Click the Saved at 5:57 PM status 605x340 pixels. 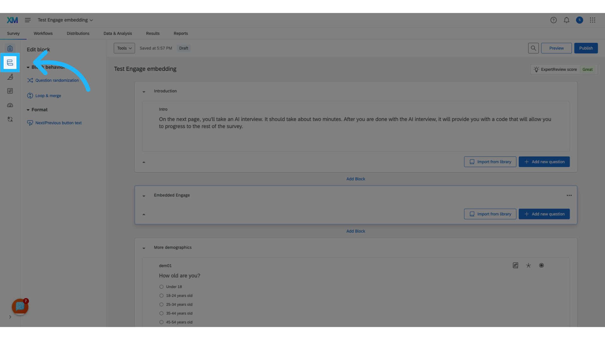pos(156,48)
